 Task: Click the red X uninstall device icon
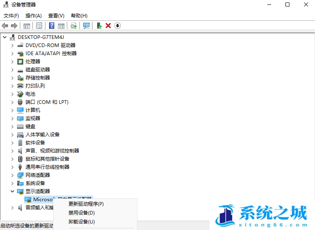point(108,26)
